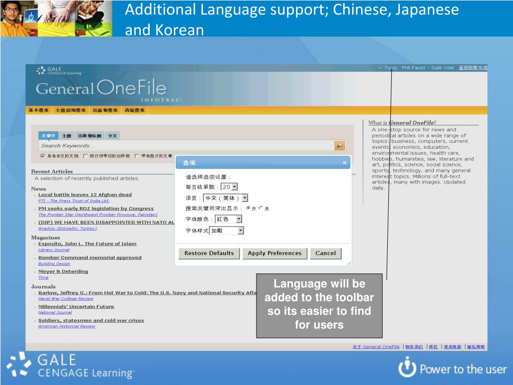Switch to the 主题指南搜索 navigation tab
The width and height of the screenshot is (513, 385).
pyautogui.click(x=71, y=110)
